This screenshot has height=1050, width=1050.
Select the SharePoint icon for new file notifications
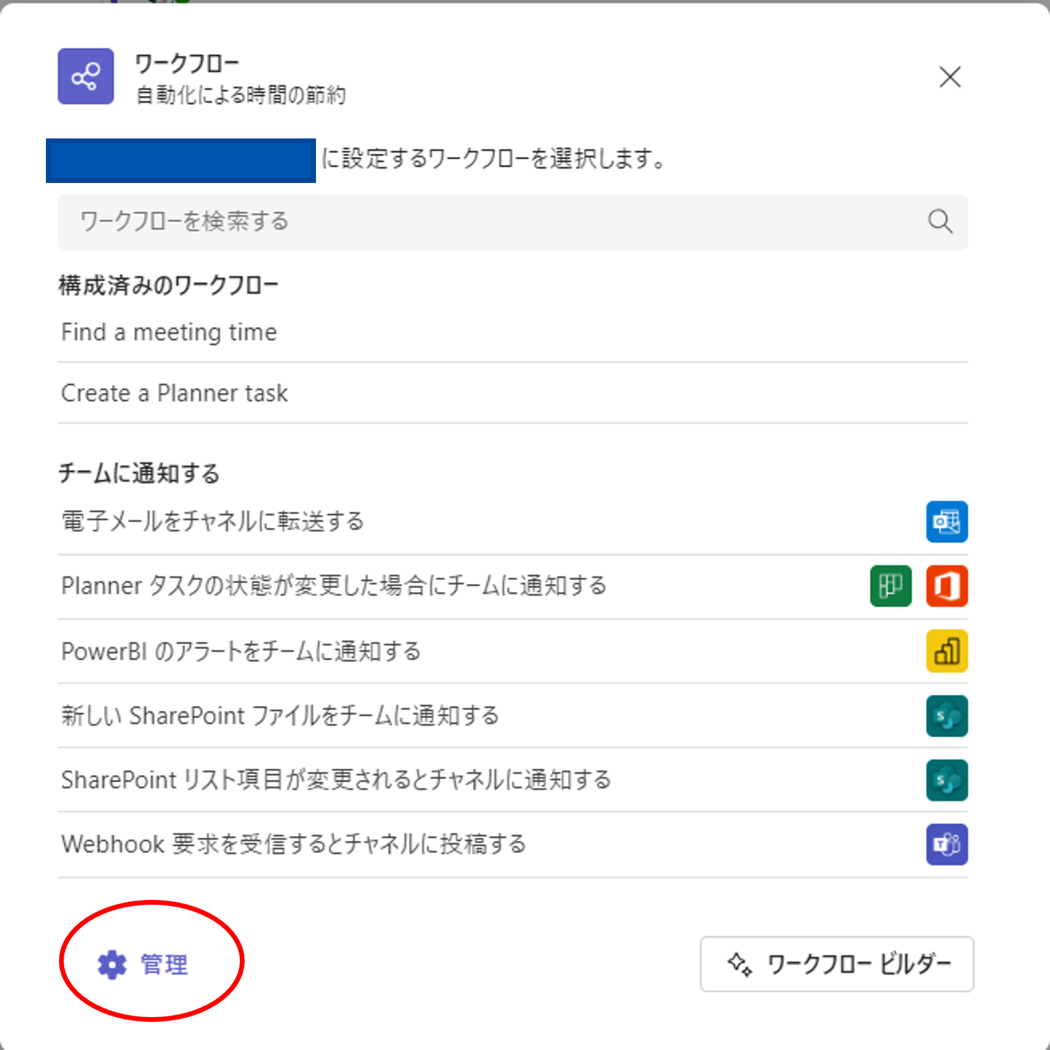point(947,715)
